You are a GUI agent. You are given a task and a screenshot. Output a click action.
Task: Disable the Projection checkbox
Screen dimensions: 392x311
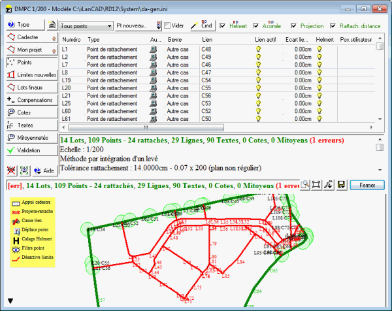tap(294, 26)
